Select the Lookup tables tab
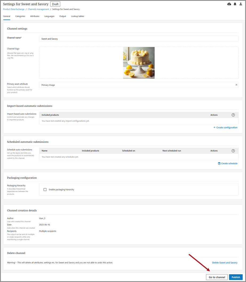 point(77,16)
